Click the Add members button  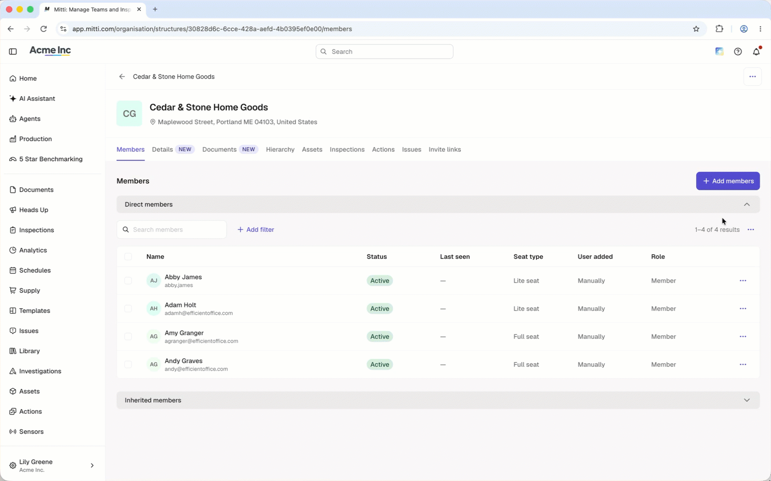pos(728,181)
